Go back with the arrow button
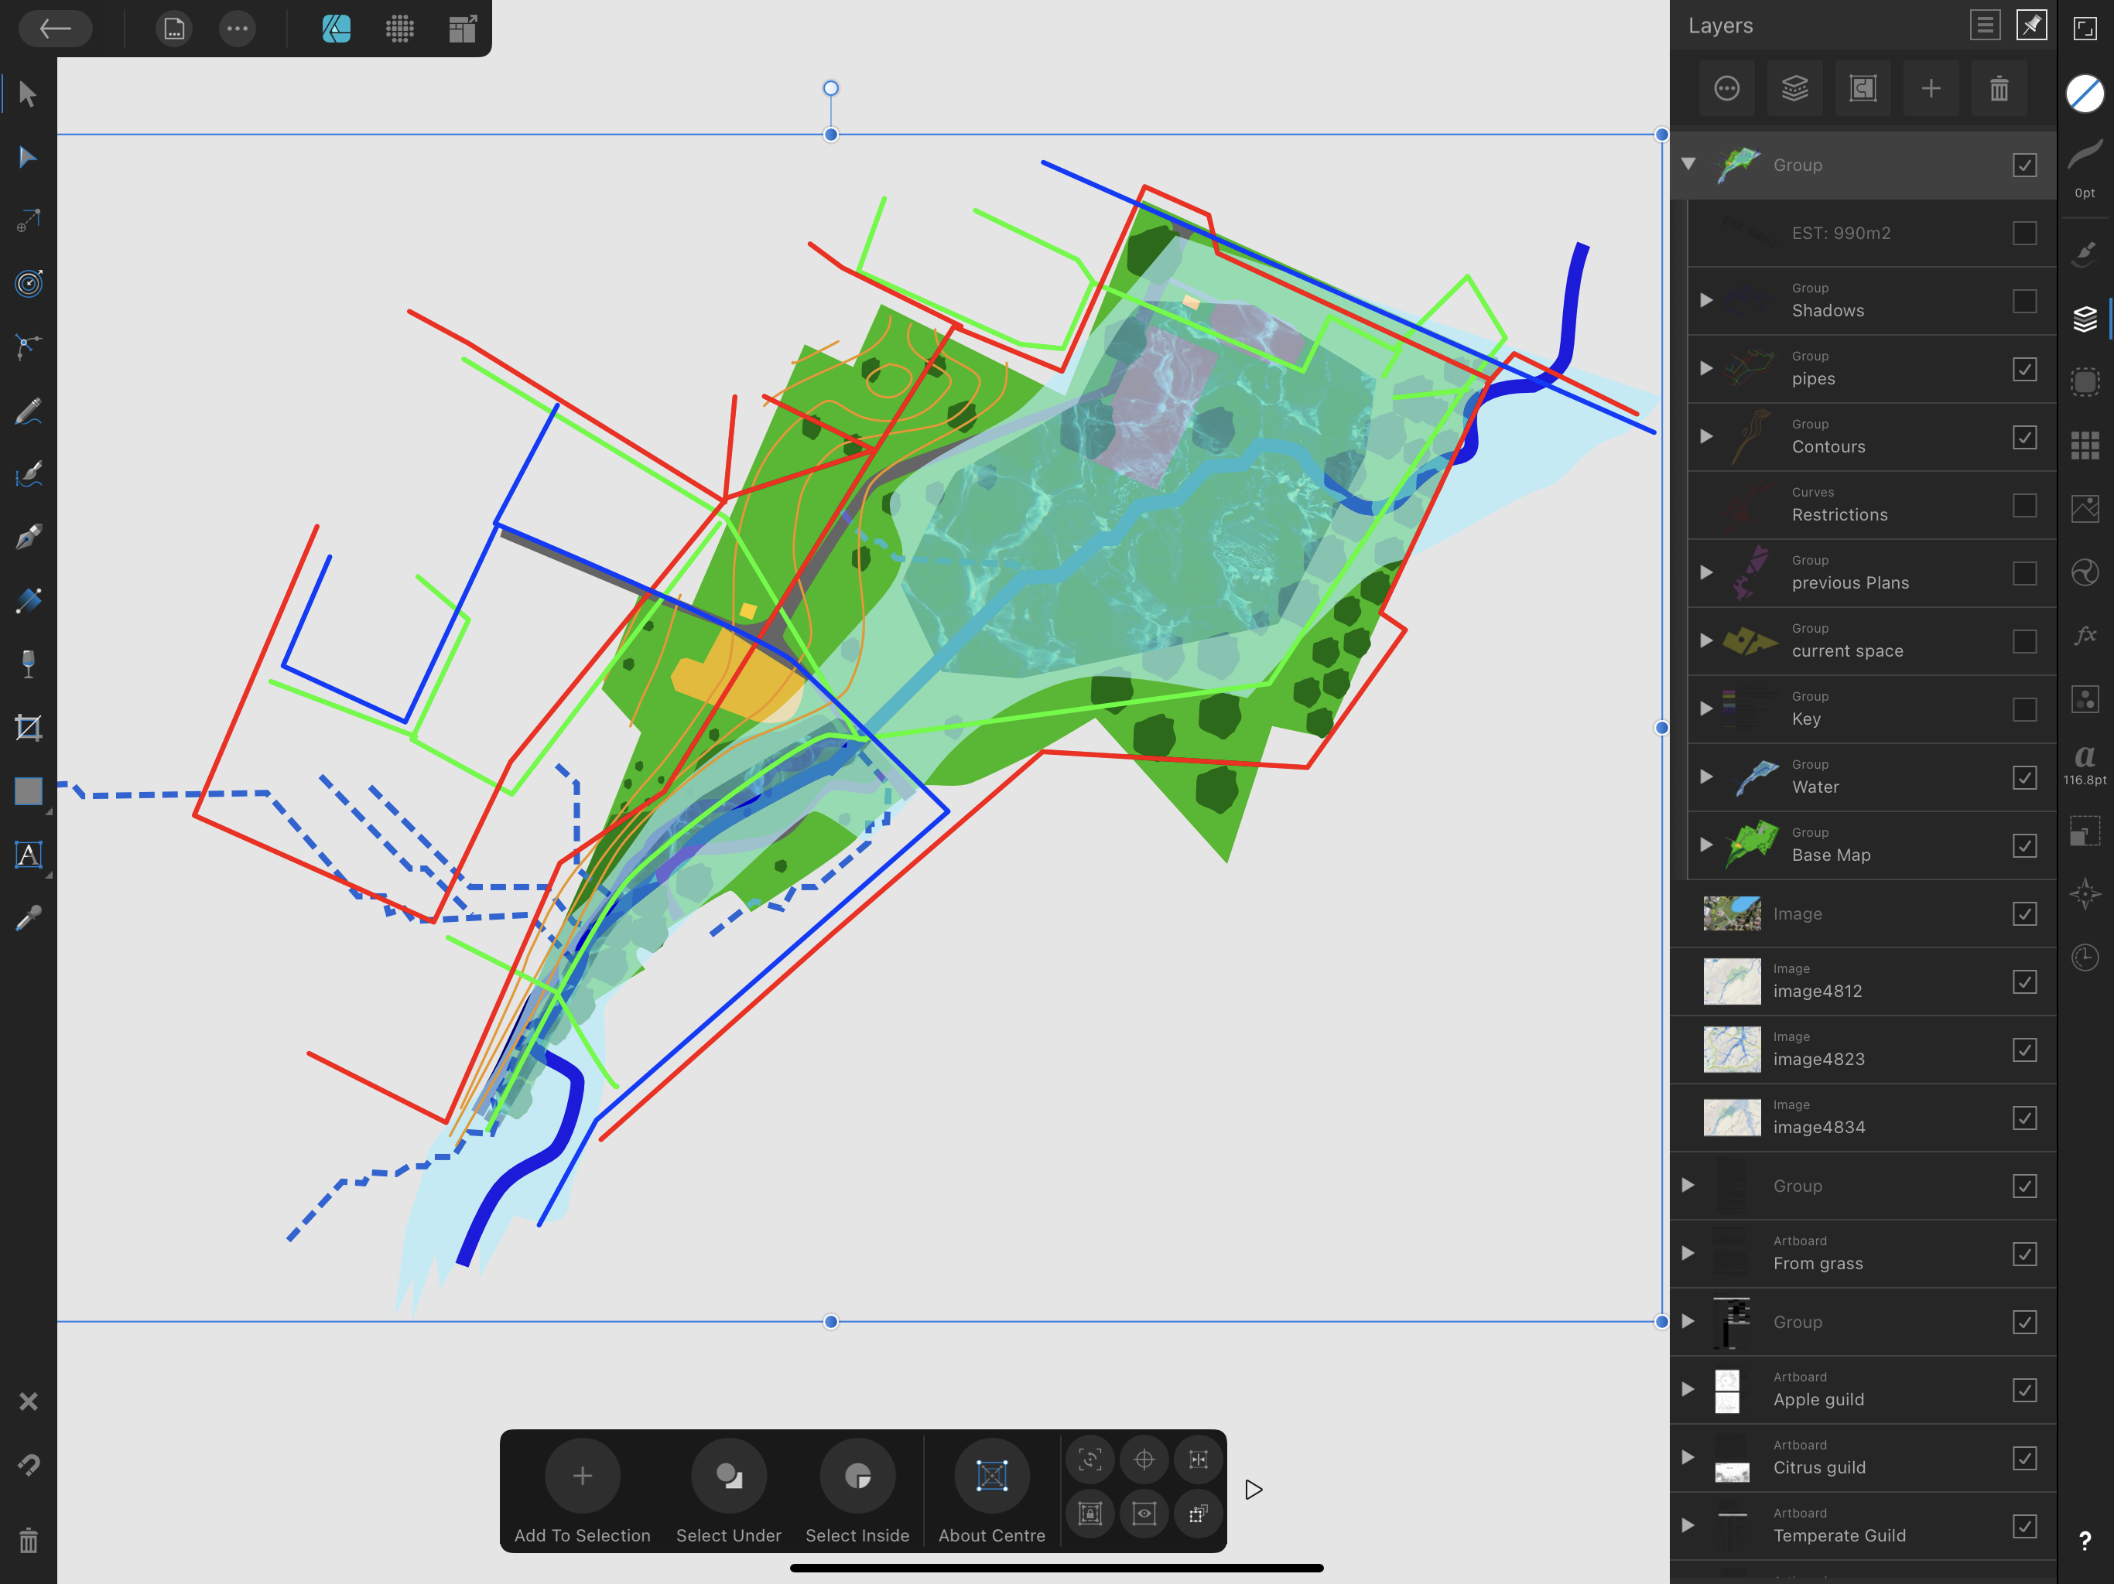Screen dimensions: 2114x1584 pyautogui.click(x=56, y=29)
